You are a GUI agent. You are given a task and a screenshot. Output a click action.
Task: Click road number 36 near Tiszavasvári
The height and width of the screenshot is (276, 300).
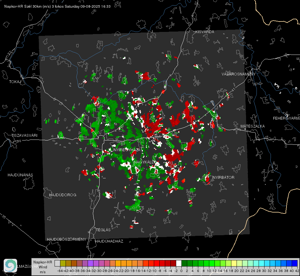click(19, 141)
